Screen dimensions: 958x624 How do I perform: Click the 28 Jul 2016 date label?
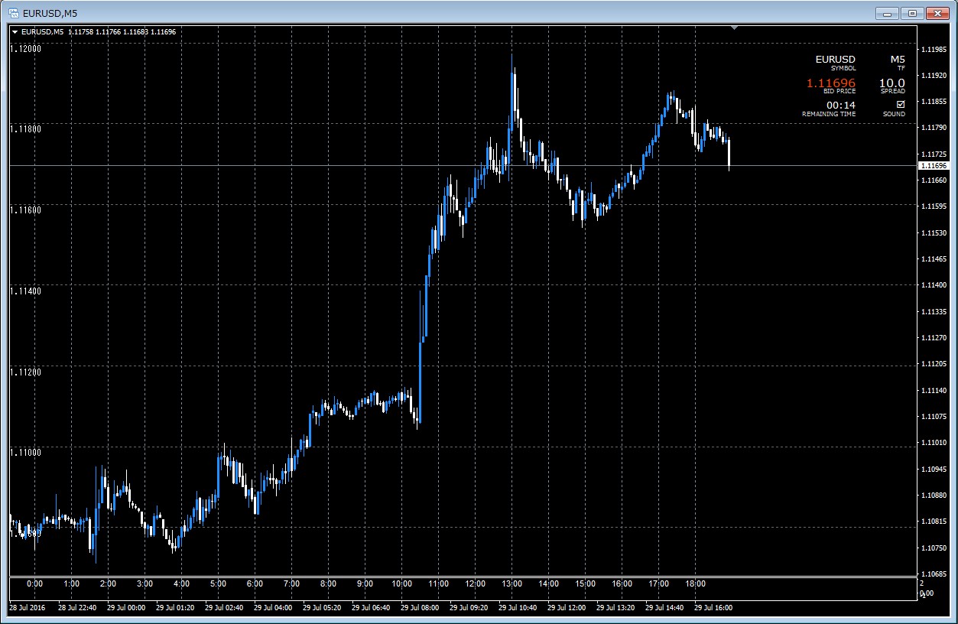point(28,608)
